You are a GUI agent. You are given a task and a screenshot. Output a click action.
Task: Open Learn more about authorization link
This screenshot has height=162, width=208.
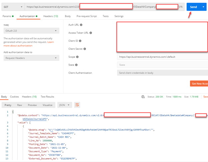(x=29, y=44)
